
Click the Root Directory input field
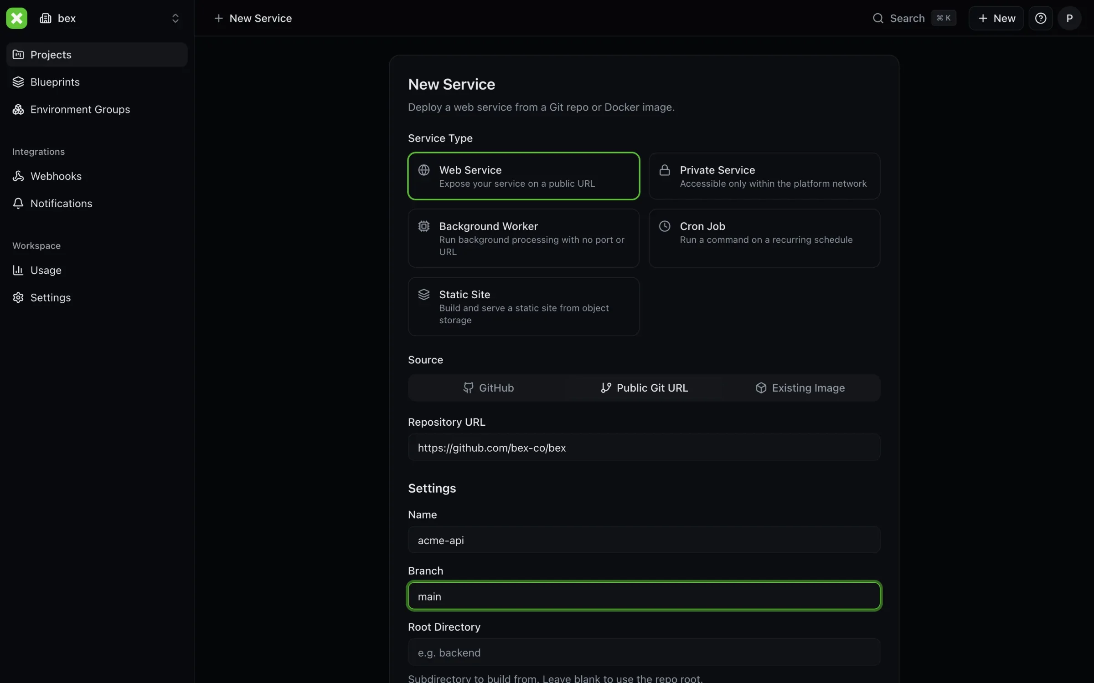(644, 652)
